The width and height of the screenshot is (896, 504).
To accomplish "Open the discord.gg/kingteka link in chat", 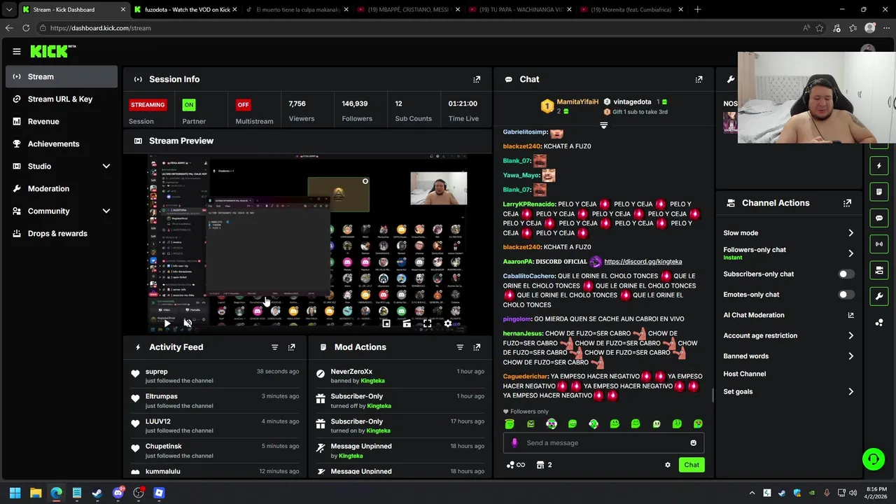I will pos(643,262).
